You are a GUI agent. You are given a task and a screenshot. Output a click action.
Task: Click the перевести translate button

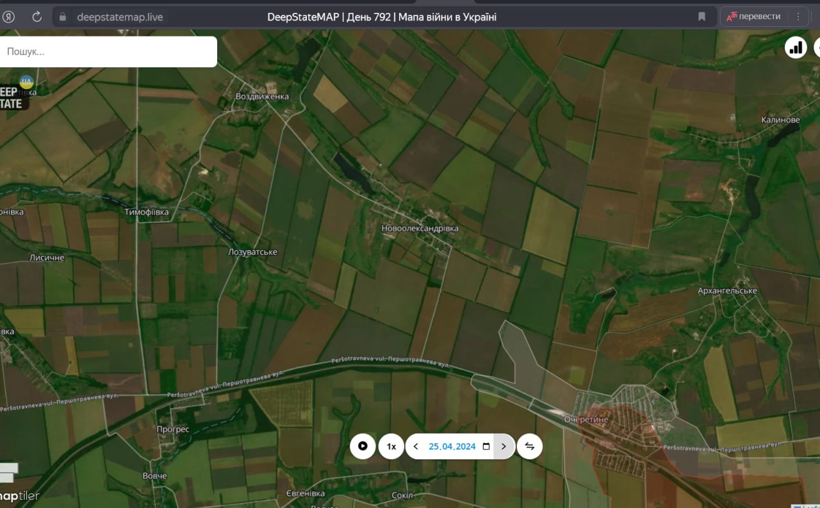753,17
